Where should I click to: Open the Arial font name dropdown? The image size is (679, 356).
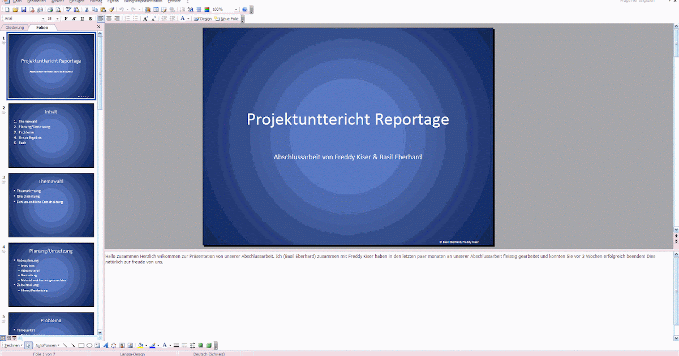(43, 19)
